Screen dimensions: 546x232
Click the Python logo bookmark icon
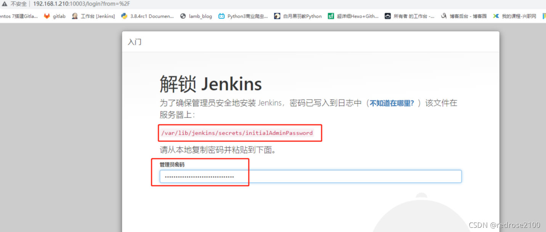(x=124, y=16)
